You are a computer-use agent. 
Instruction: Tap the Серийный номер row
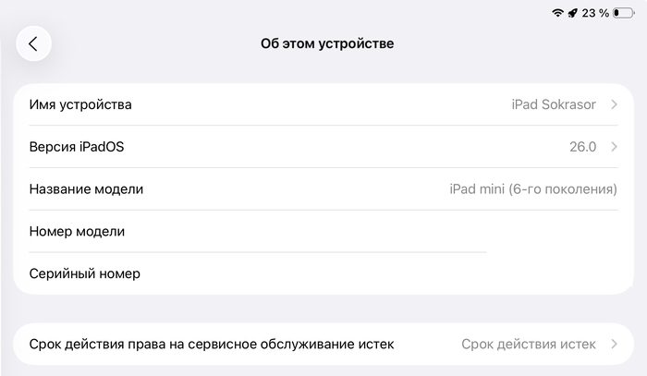click(84, 274)
